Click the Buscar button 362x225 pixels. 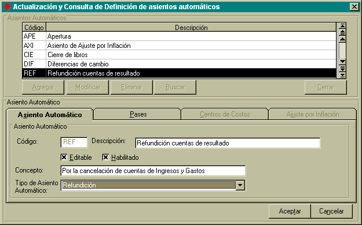click(x=175, y=88)
